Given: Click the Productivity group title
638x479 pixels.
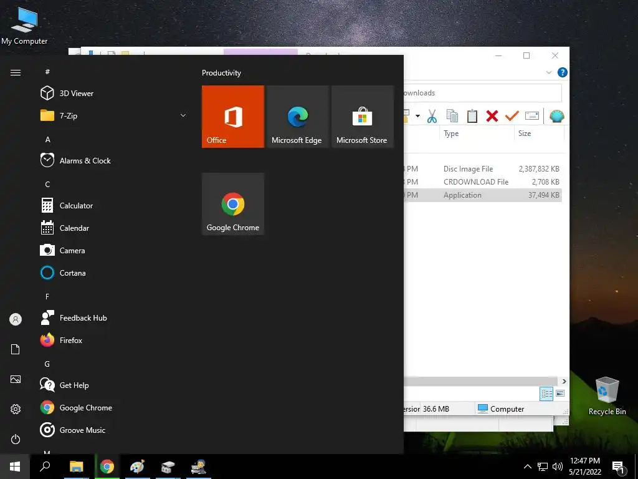Looking at the screenshot, I should click(x=221, y=73).
